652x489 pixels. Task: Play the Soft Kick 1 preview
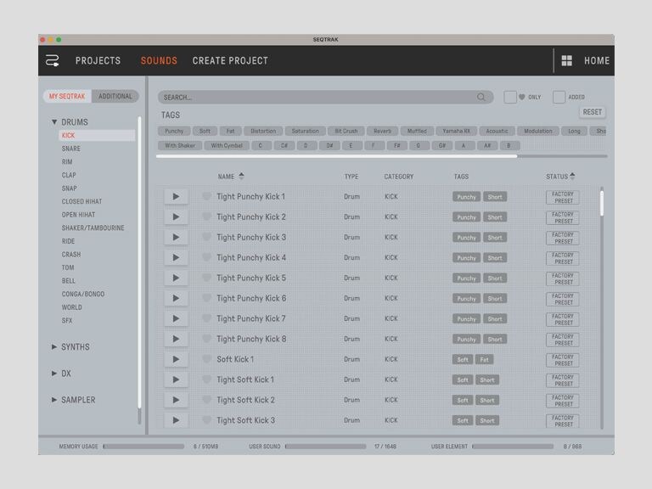[x=176, y=359]
